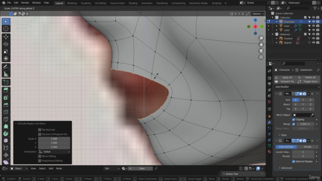Select the Annotate tool
Screen dimensions: 322x181
6,67
